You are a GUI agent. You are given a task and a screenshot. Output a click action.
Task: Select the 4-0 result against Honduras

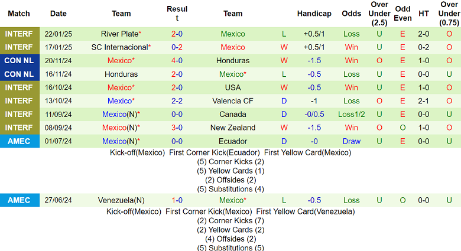point(177,61)
